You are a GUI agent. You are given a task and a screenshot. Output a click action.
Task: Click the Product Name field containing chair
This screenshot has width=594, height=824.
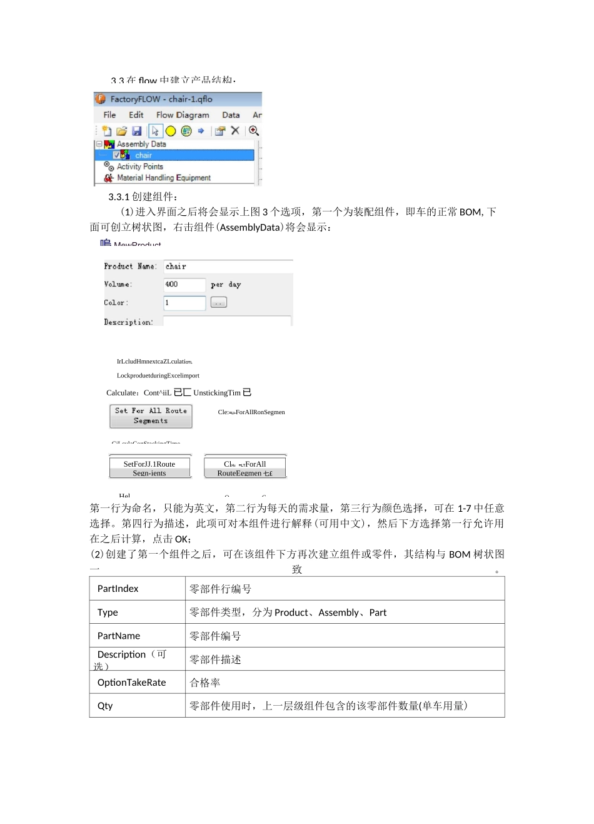coord(228,267)
